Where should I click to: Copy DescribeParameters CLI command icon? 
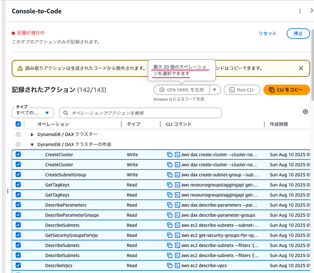point(170,205)
